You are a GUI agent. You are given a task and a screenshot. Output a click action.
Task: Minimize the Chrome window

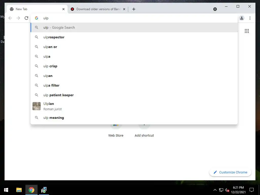[226, 6]
